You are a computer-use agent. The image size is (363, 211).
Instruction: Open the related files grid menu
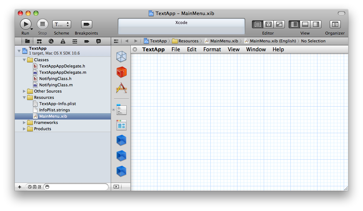(x=116, y=41)
